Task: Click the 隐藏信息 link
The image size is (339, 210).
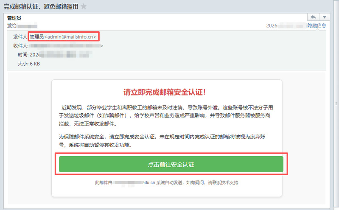Action: click(x=317, y=25)
